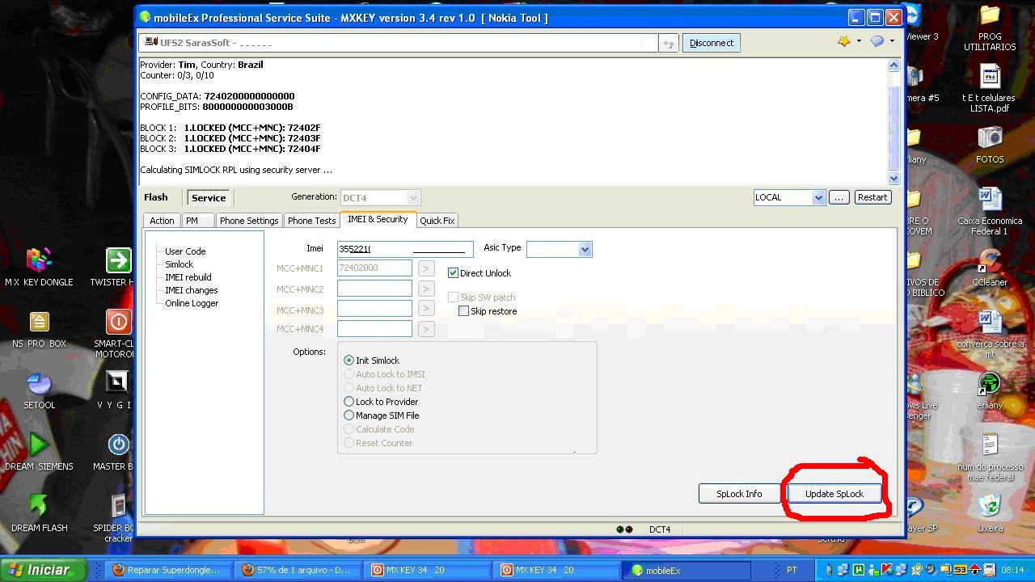This screenshot has width=1035, height=582.
Task: Click the arrow button next to MCC+MNC1
Action: (x=426, y=268)
